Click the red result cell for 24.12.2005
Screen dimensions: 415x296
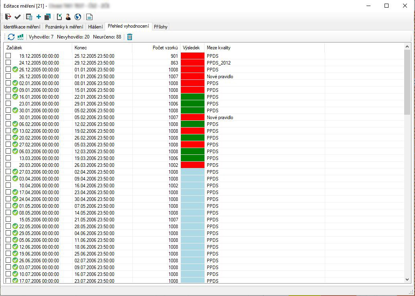[x=192, y=63]
